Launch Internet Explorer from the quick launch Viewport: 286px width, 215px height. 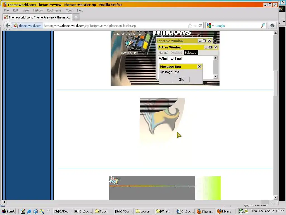coord(29,211)
